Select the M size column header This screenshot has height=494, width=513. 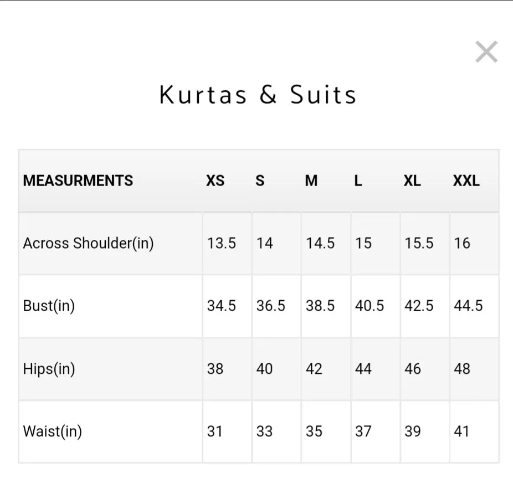click(311, 181)
